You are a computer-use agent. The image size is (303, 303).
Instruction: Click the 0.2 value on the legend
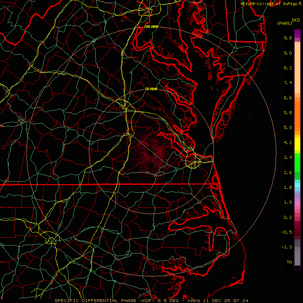point(288,217)
